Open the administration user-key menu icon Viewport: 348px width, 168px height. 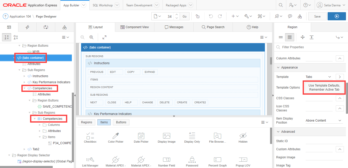coord(293,5)
